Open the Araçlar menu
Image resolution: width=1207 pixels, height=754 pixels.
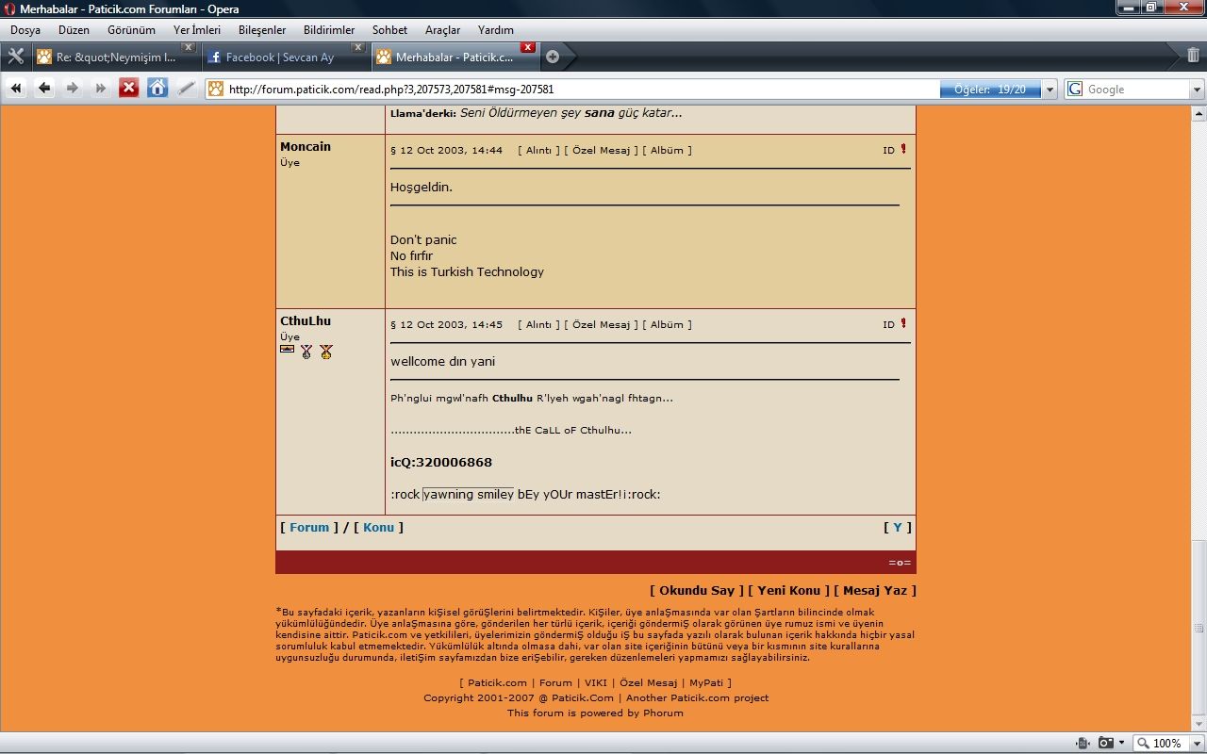pyautogui.click(x=442, y=30)
